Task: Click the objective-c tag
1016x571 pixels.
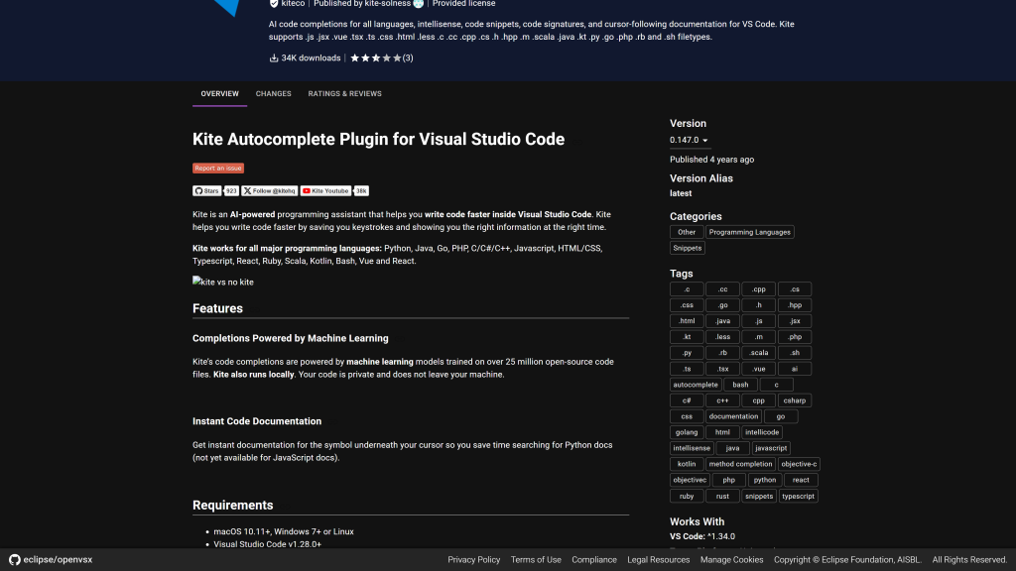Action: tap(799, 464)
